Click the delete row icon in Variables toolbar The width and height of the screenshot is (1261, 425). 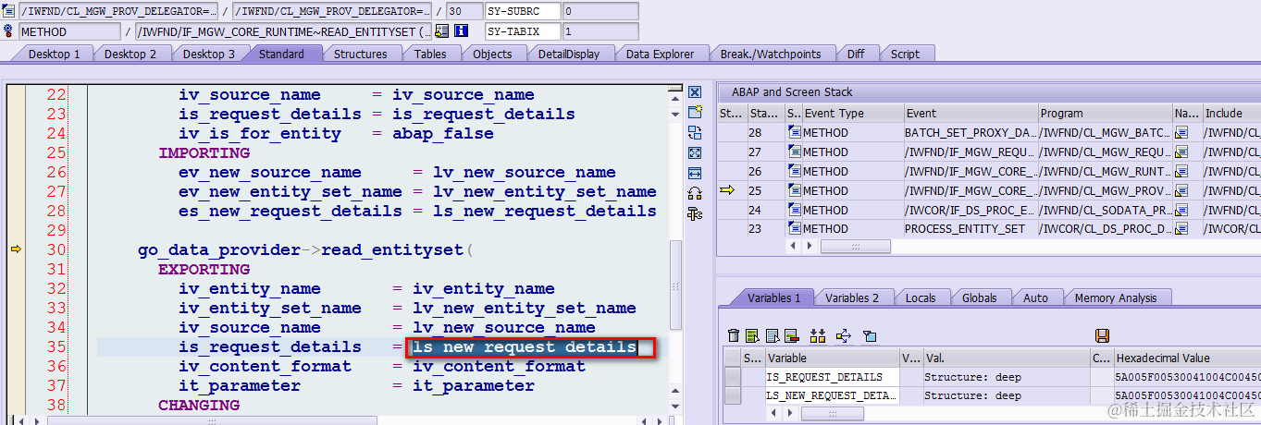(x=791, y=335)
